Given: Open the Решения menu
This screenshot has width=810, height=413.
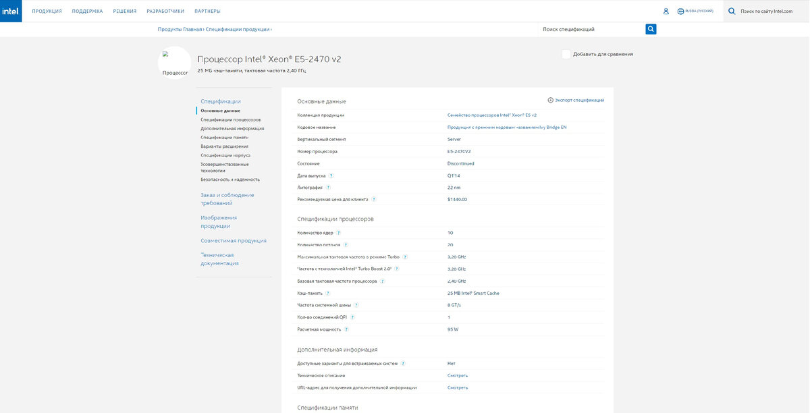Looking at the screenshot, I should pyautogui.click(x=125, y=11).
